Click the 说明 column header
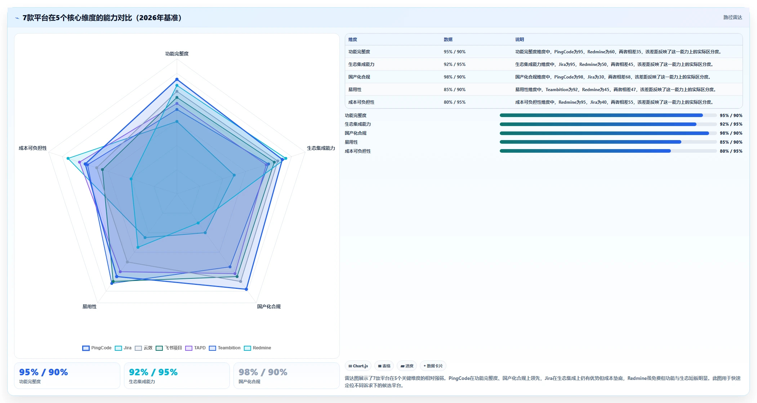This screenshot has height=403, width=757. (519, 40)
